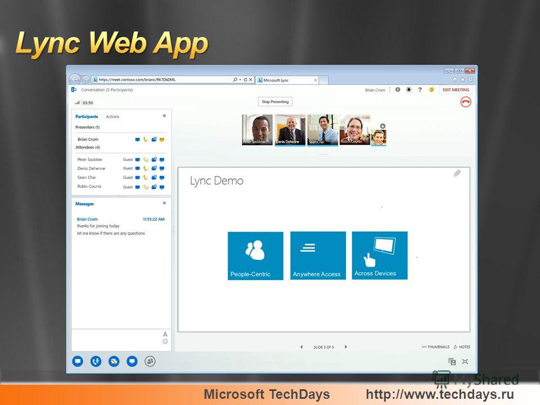Toggle the video camera button in bottom toolbar
The image size is (540, 405).
[x=114, y=361]
